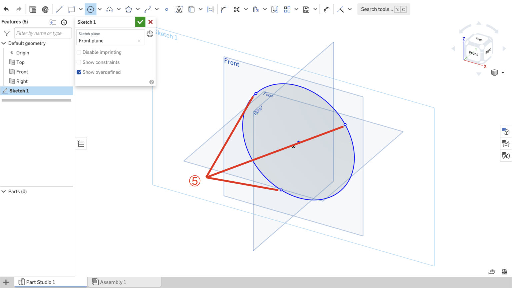This screenshot has width=512, height=288.
Task: Expand the Parts (0) section
Action: point(4,191)
